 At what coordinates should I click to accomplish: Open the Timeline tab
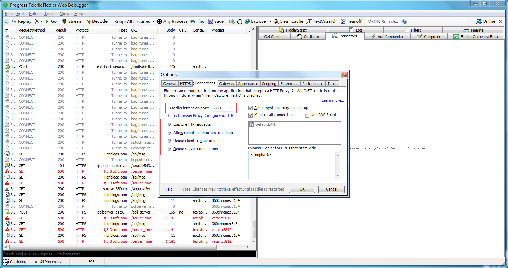tap(473, 30)
